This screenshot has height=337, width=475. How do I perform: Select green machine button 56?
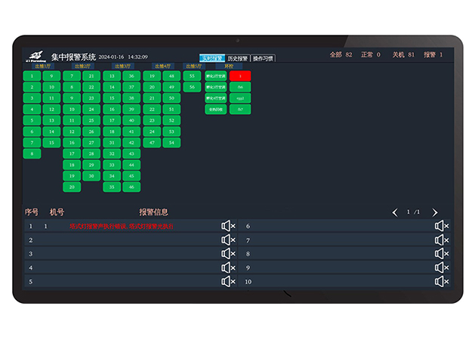pyautogui.click(x=192, y=87)
